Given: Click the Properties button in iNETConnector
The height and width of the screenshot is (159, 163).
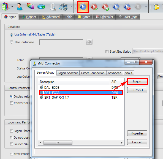Looking at the screenshot, I should pyautogui.click(x=137, y=133).
